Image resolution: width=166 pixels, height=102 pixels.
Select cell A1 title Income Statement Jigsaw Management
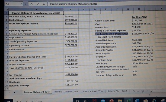pyautogui.click(x=36, y=13)
